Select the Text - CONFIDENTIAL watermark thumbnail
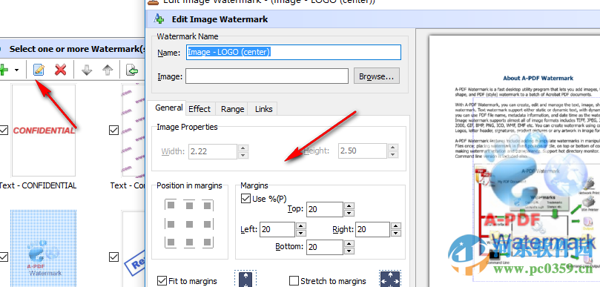This screenshot has width=600, height=287. coord(44,131)
